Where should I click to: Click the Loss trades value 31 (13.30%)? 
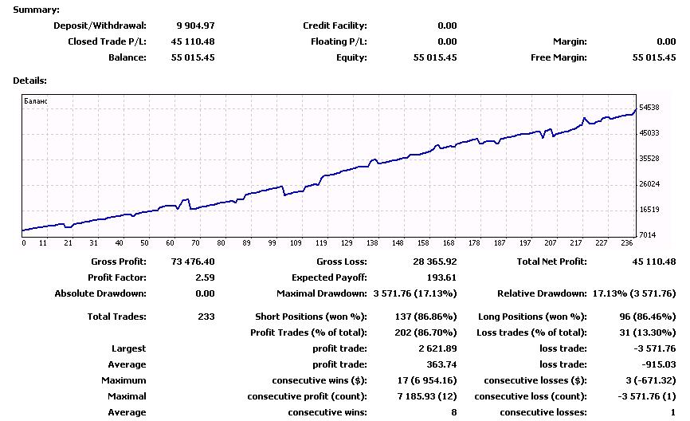pos(647,332)
